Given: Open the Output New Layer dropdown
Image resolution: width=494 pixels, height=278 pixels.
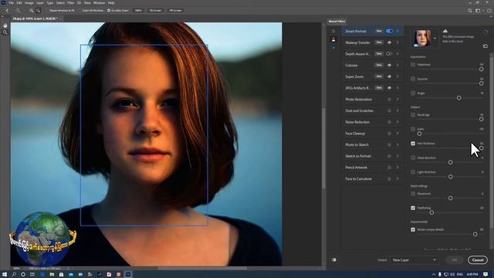Looking at the screenshot, I should coord(414,260).
